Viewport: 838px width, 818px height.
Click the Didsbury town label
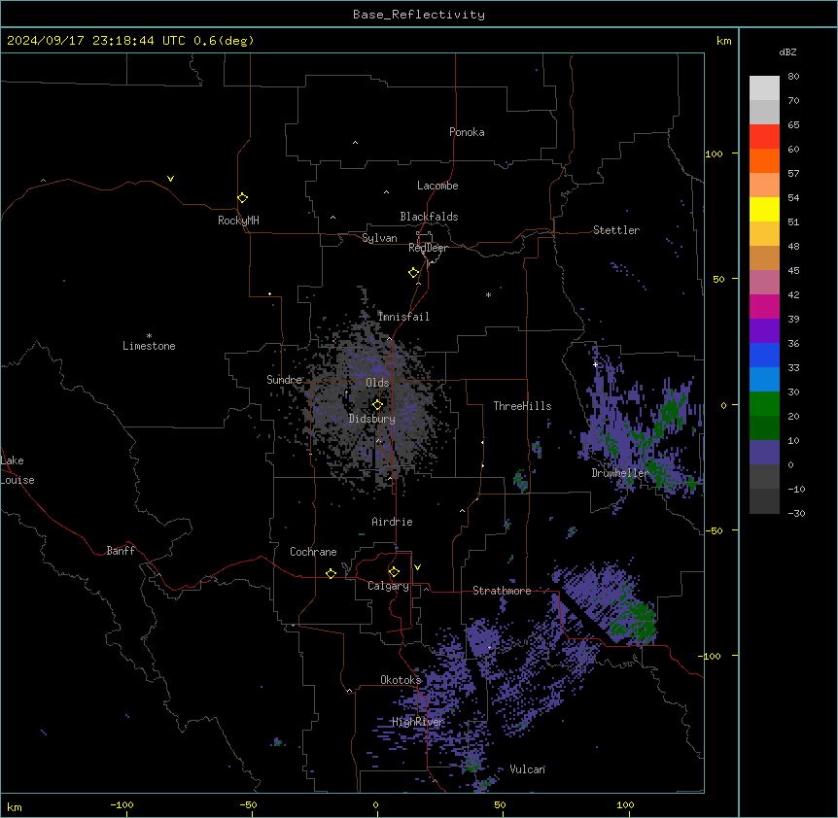pos(372,419)
